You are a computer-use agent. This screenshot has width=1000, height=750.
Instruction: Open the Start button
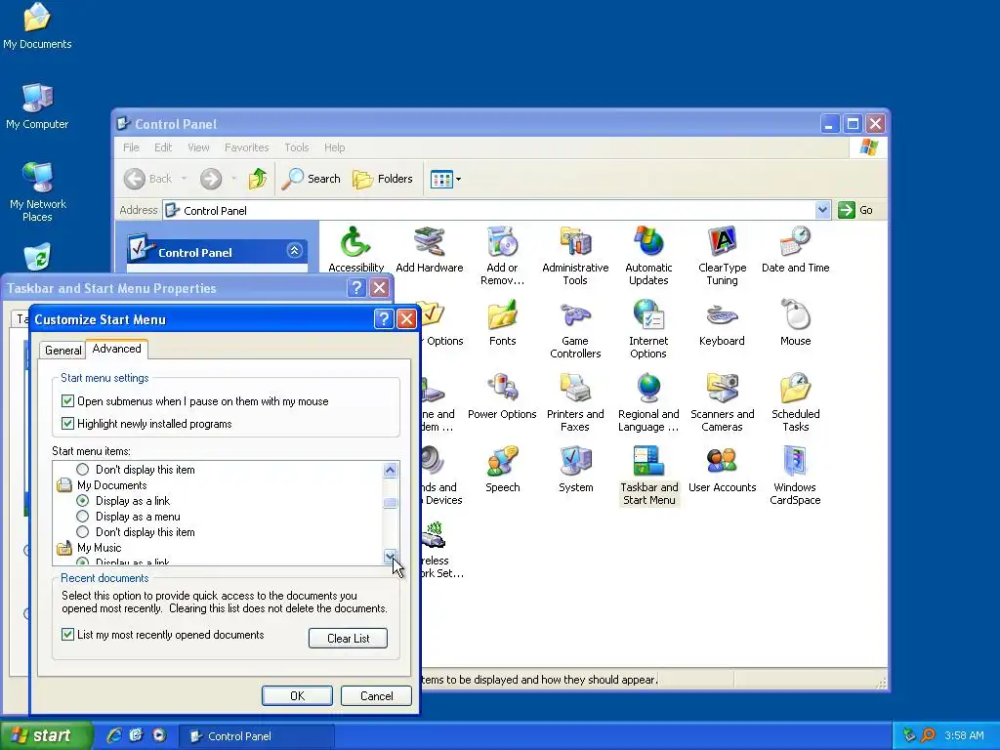click(x=46, y=735)
